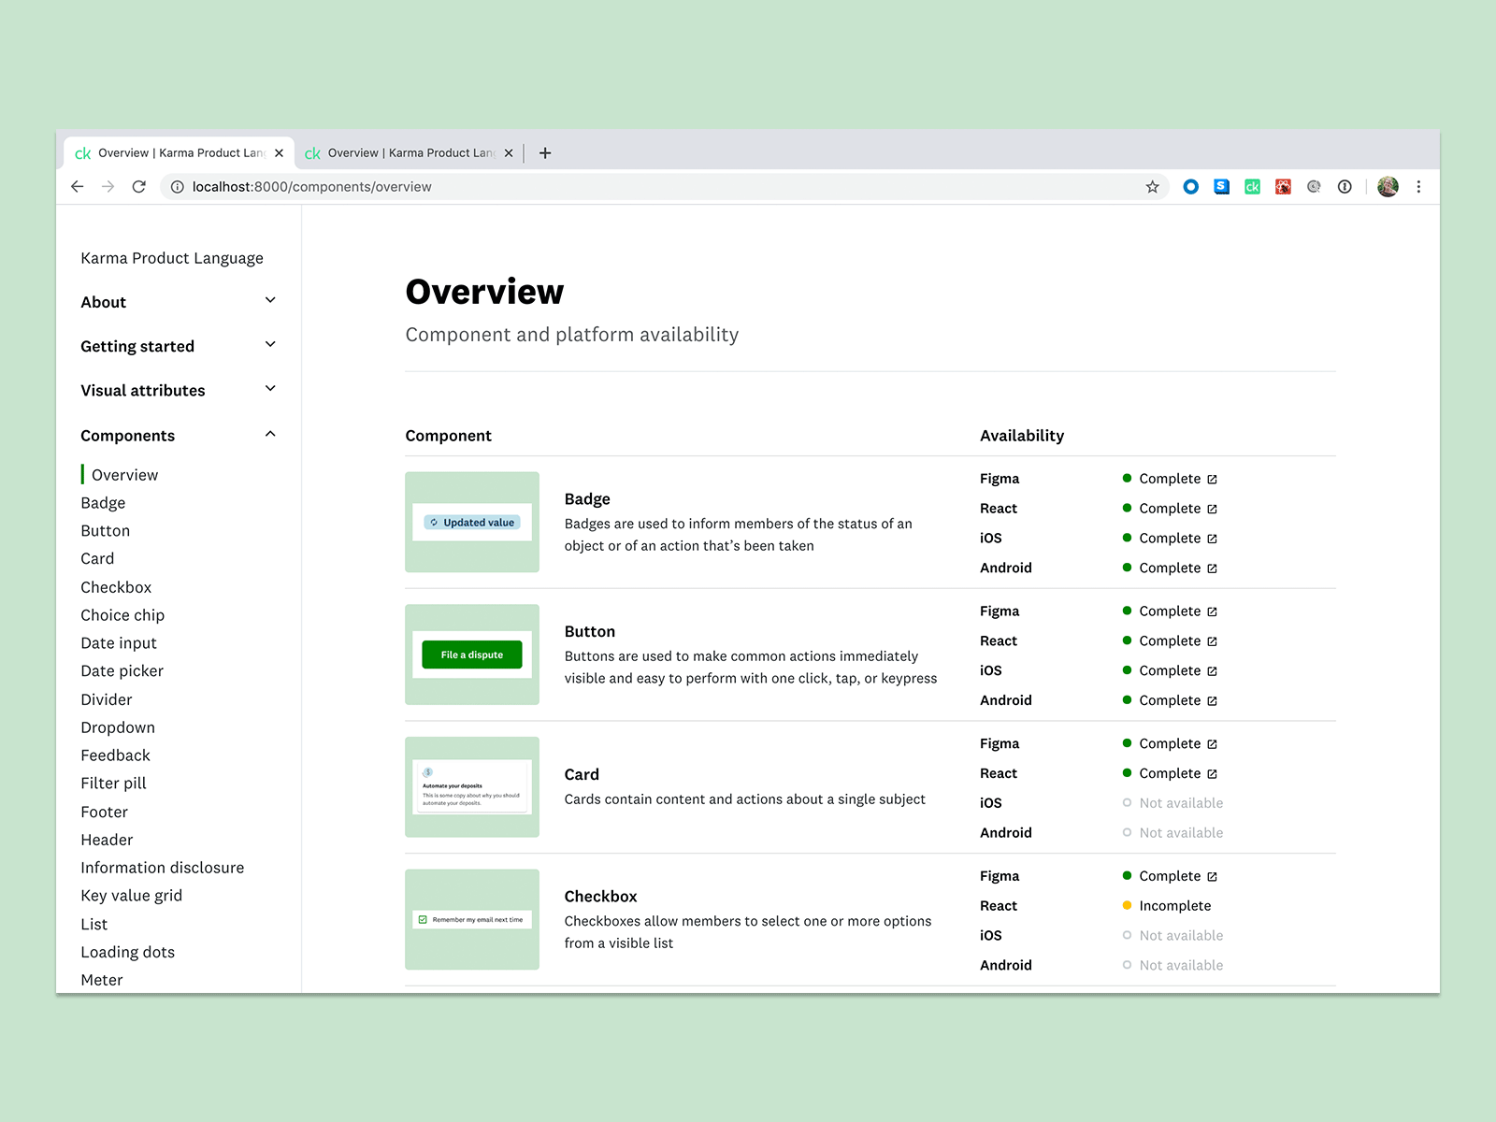Switch to the second Overview browser tab
The height and width of the screenshot is (1122, 1496).
[402, 152]
